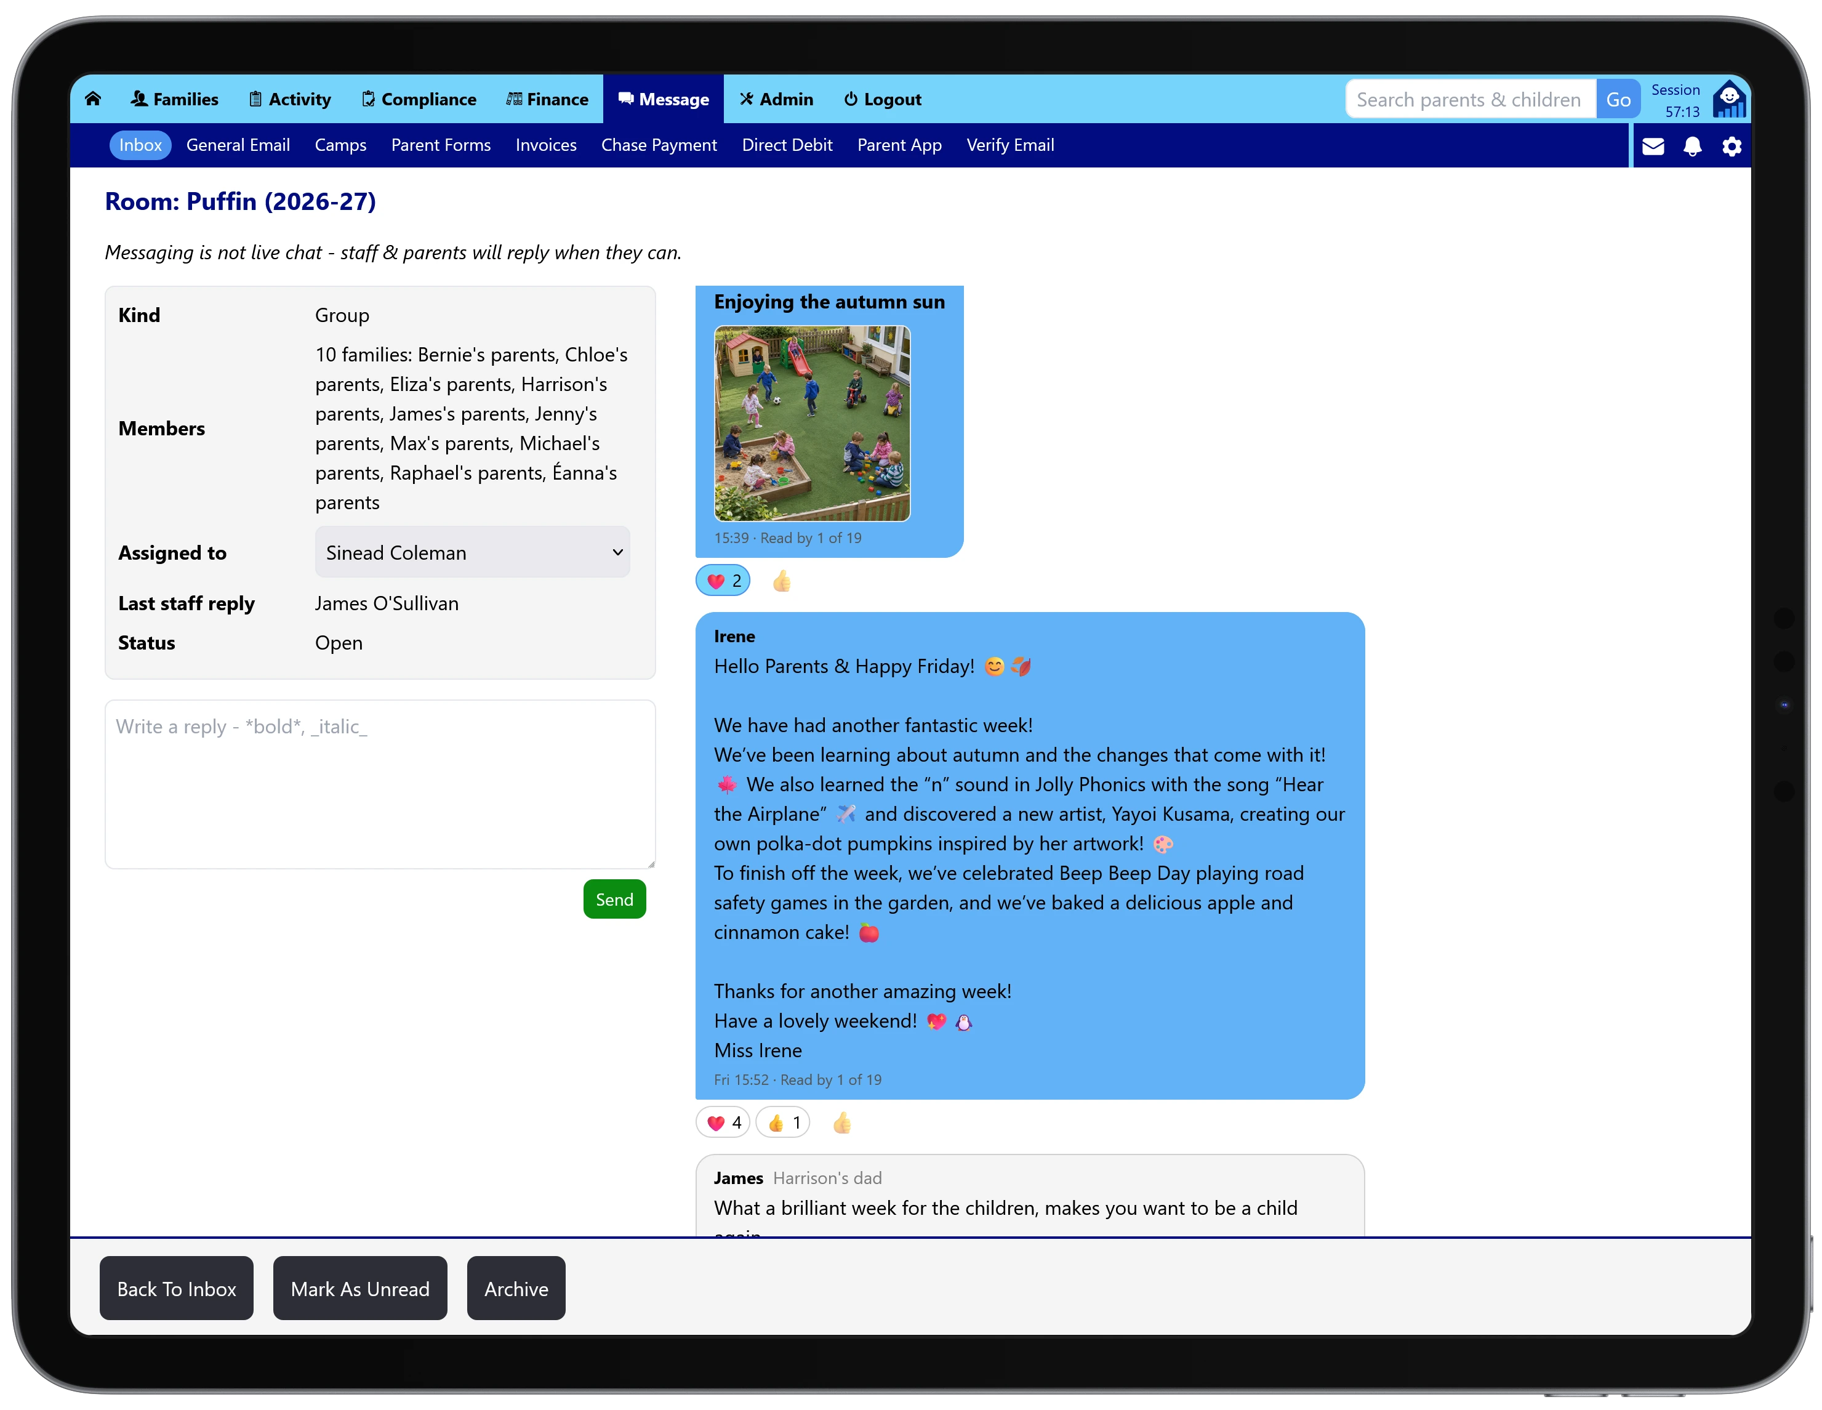Open the envelope messages icon

[x=1653, y=146]
